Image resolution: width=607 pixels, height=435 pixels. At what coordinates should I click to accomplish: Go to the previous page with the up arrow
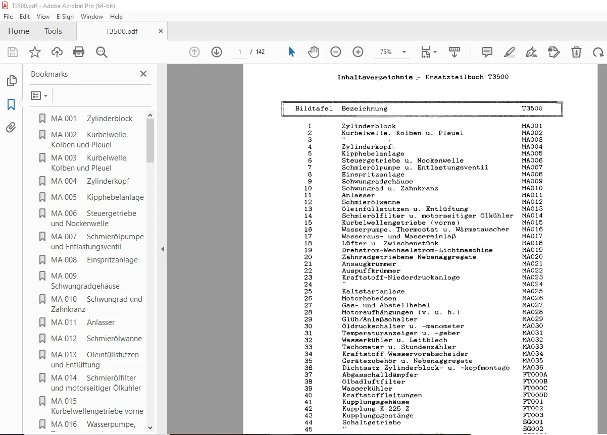coord(194,52)
